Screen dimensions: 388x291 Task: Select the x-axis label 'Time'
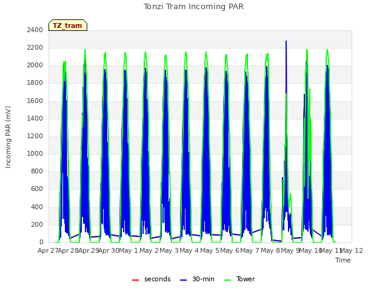[343, 260]
